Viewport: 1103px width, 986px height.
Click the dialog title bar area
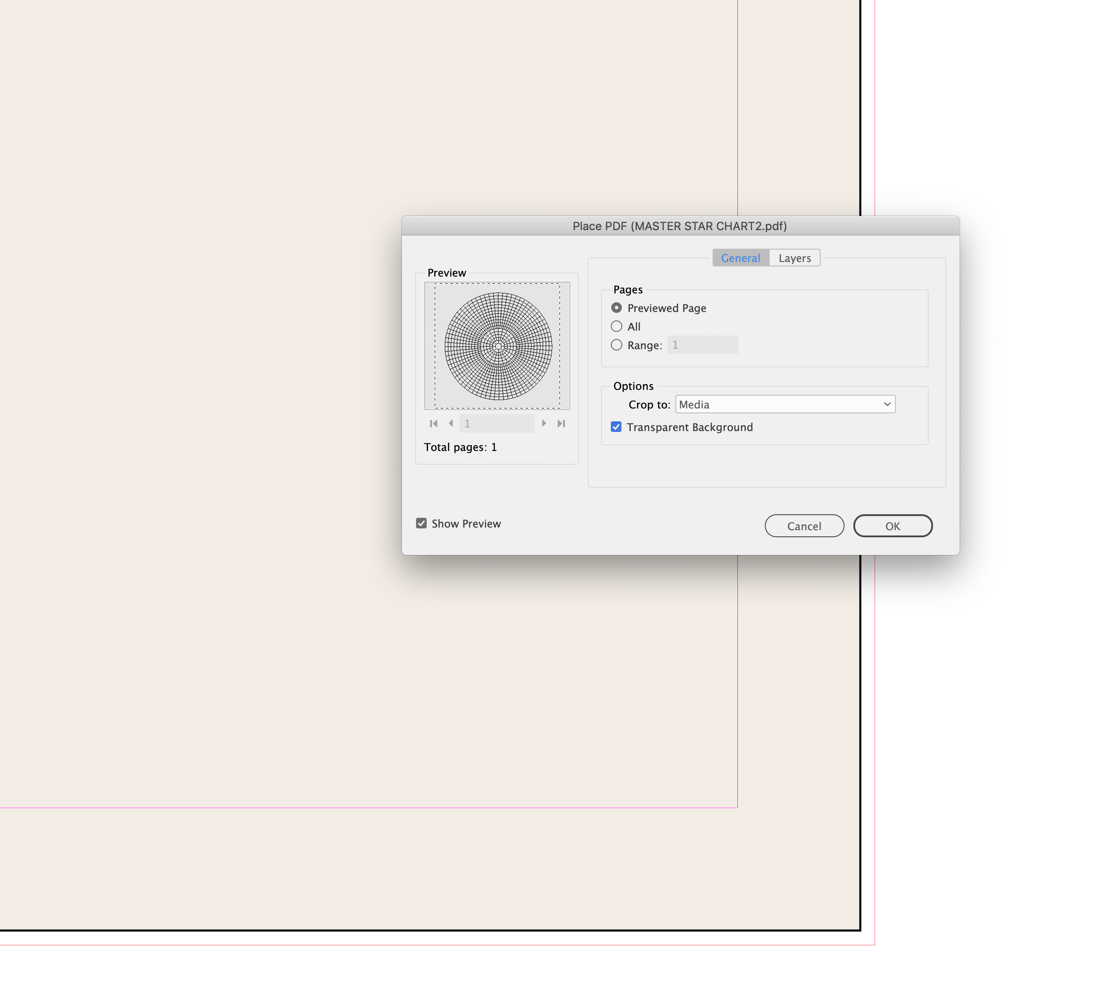(680, 226)
